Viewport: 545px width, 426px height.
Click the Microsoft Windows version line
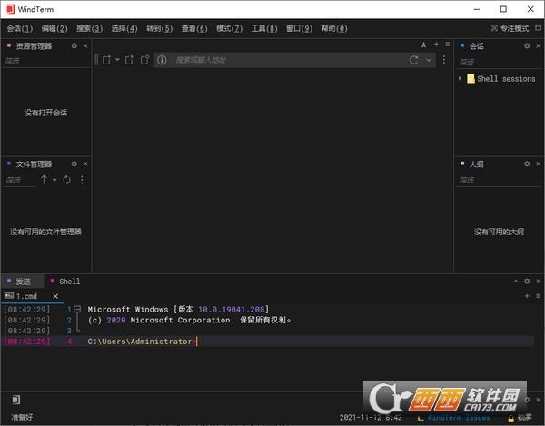pyautogui.click(x=178, y=309)
